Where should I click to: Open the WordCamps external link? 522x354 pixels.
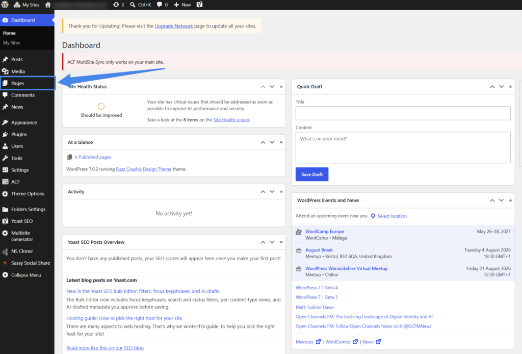click(x=342, y=342)
